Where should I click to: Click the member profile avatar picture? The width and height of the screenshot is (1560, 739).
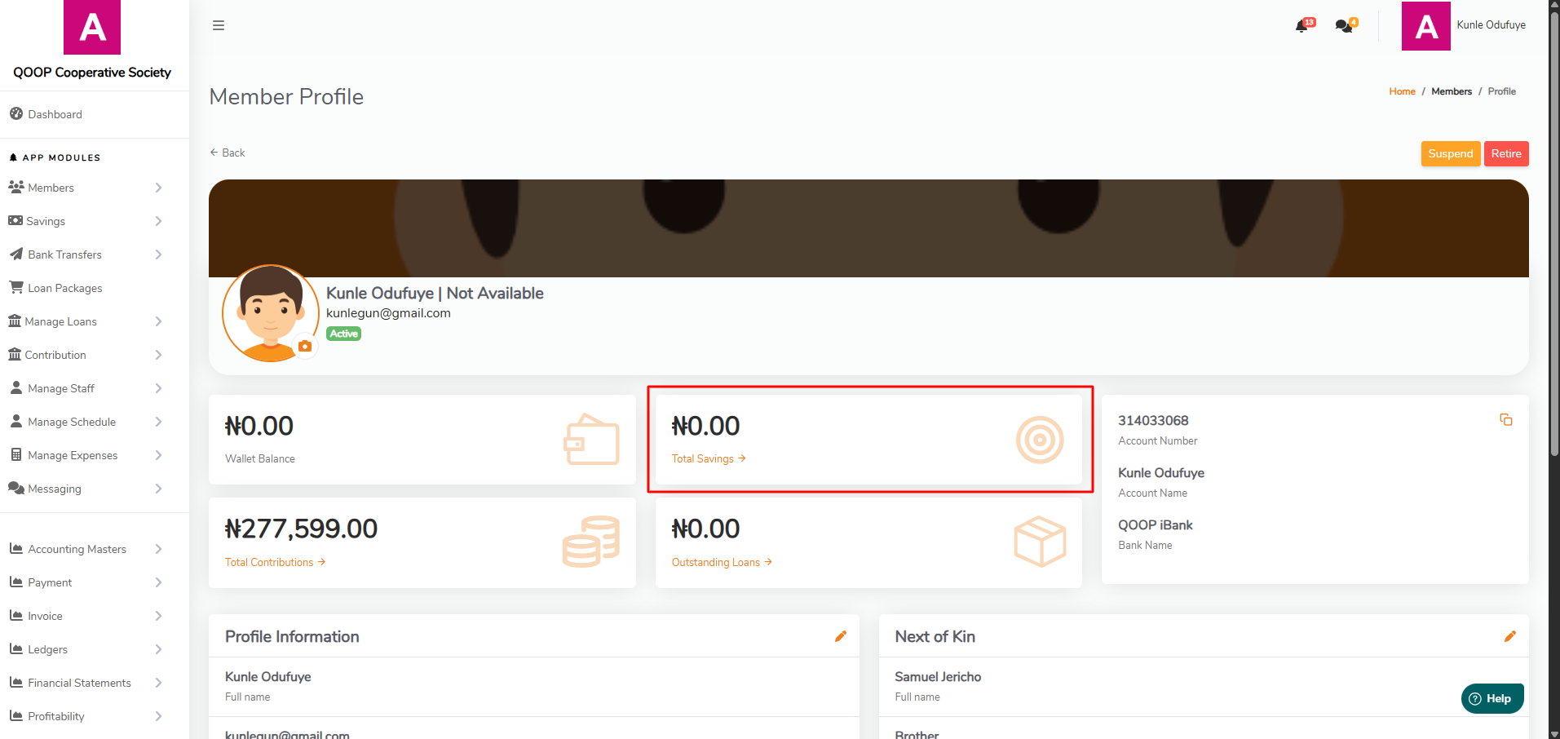(271, 312)
